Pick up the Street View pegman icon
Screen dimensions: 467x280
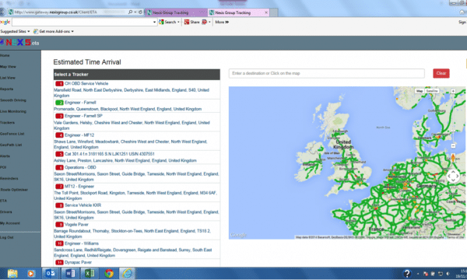pyautogui.click(x=453, y=157)
